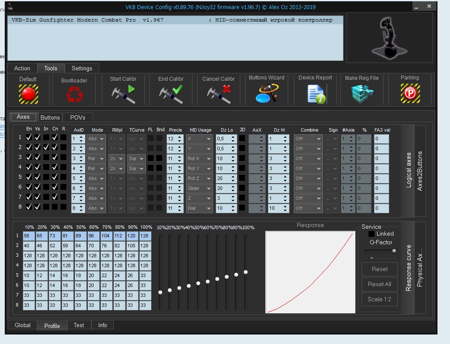Open TCurve dropdown showing Sqr axis 3

point(136,158)
